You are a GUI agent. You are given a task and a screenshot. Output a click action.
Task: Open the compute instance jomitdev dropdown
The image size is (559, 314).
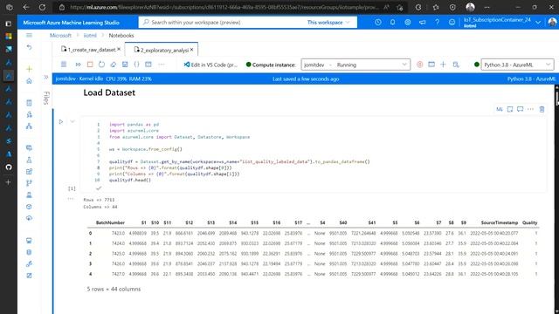355,65
